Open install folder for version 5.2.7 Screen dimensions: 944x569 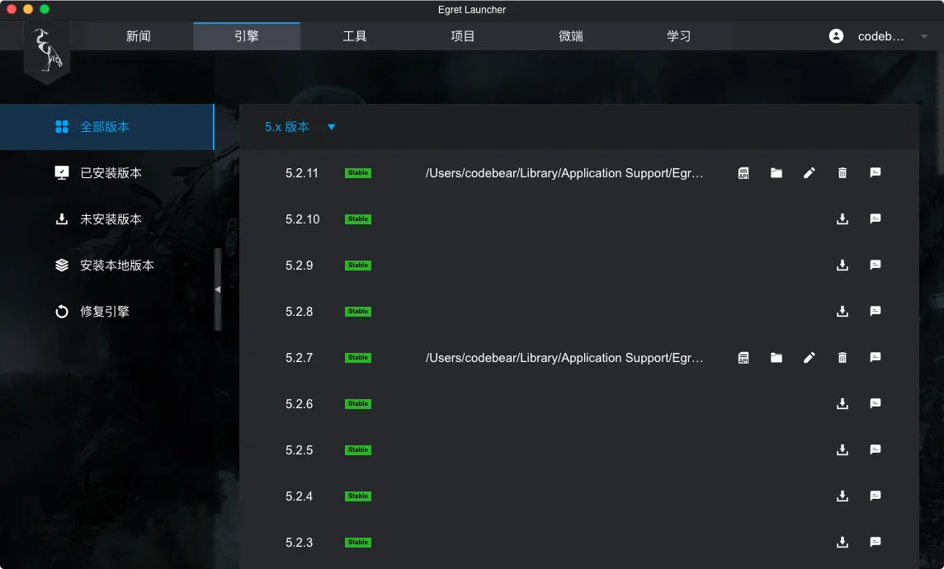(776, 358)
